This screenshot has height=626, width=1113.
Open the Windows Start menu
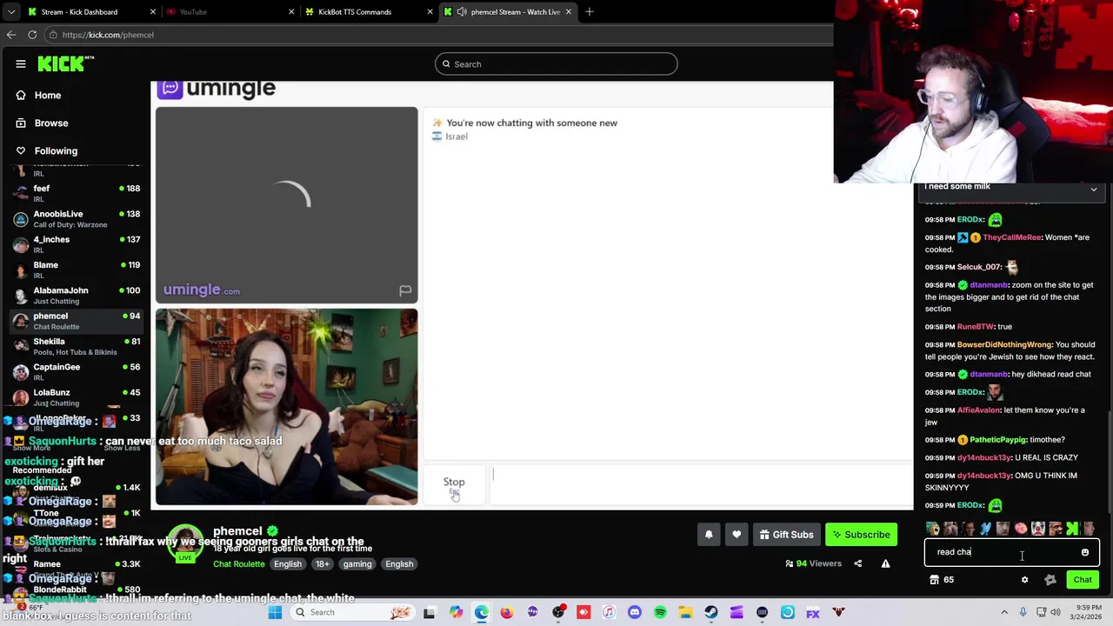273,612
